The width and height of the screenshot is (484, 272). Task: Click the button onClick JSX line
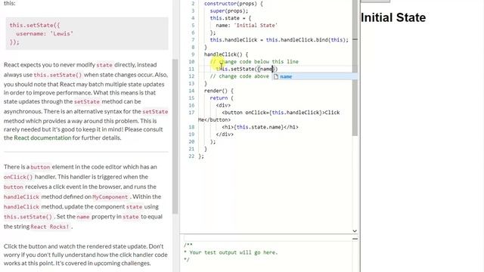pyautogui.click(x=281, y=113)
